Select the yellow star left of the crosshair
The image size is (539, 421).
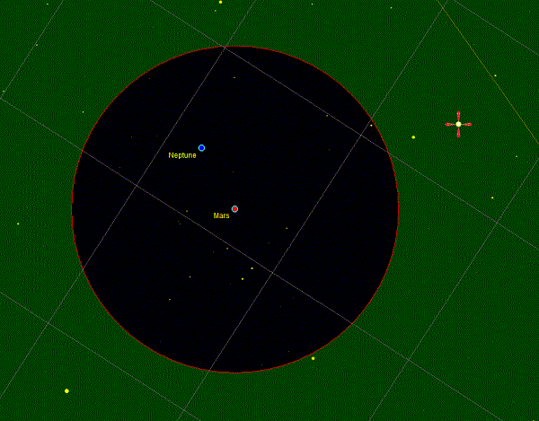[413, 137]
